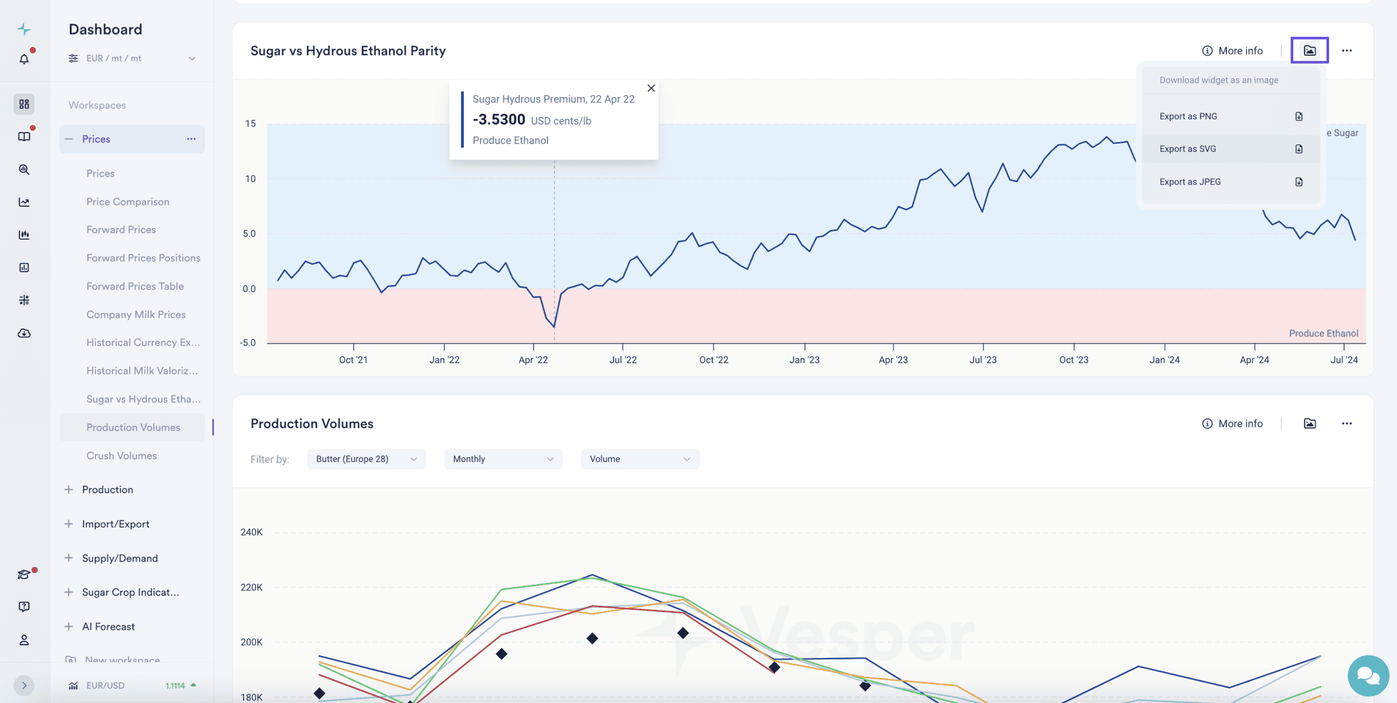Expand the sidebar with arrow button
This screenshot has width=1397, height=703.
coord(24,685)
